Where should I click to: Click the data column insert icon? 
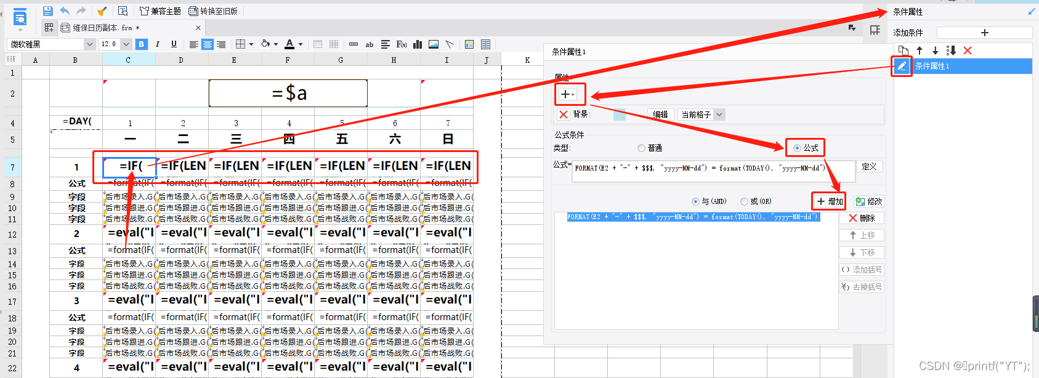pyautogui.click(x=354, y=44)
